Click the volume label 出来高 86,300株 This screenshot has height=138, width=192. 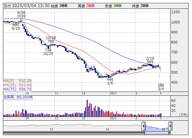(x=18, y=97)
